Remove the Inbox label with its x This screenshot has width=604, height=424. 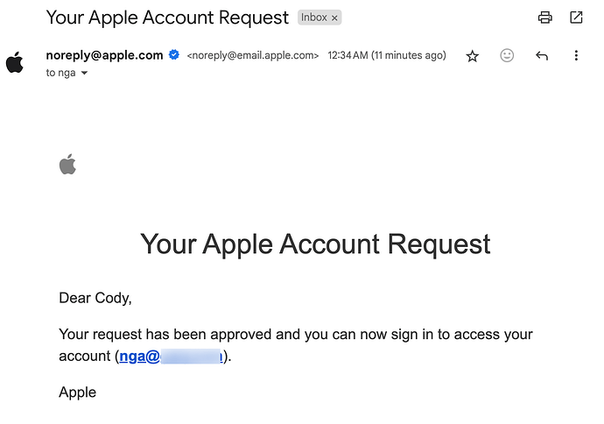(x=334, y=18)
